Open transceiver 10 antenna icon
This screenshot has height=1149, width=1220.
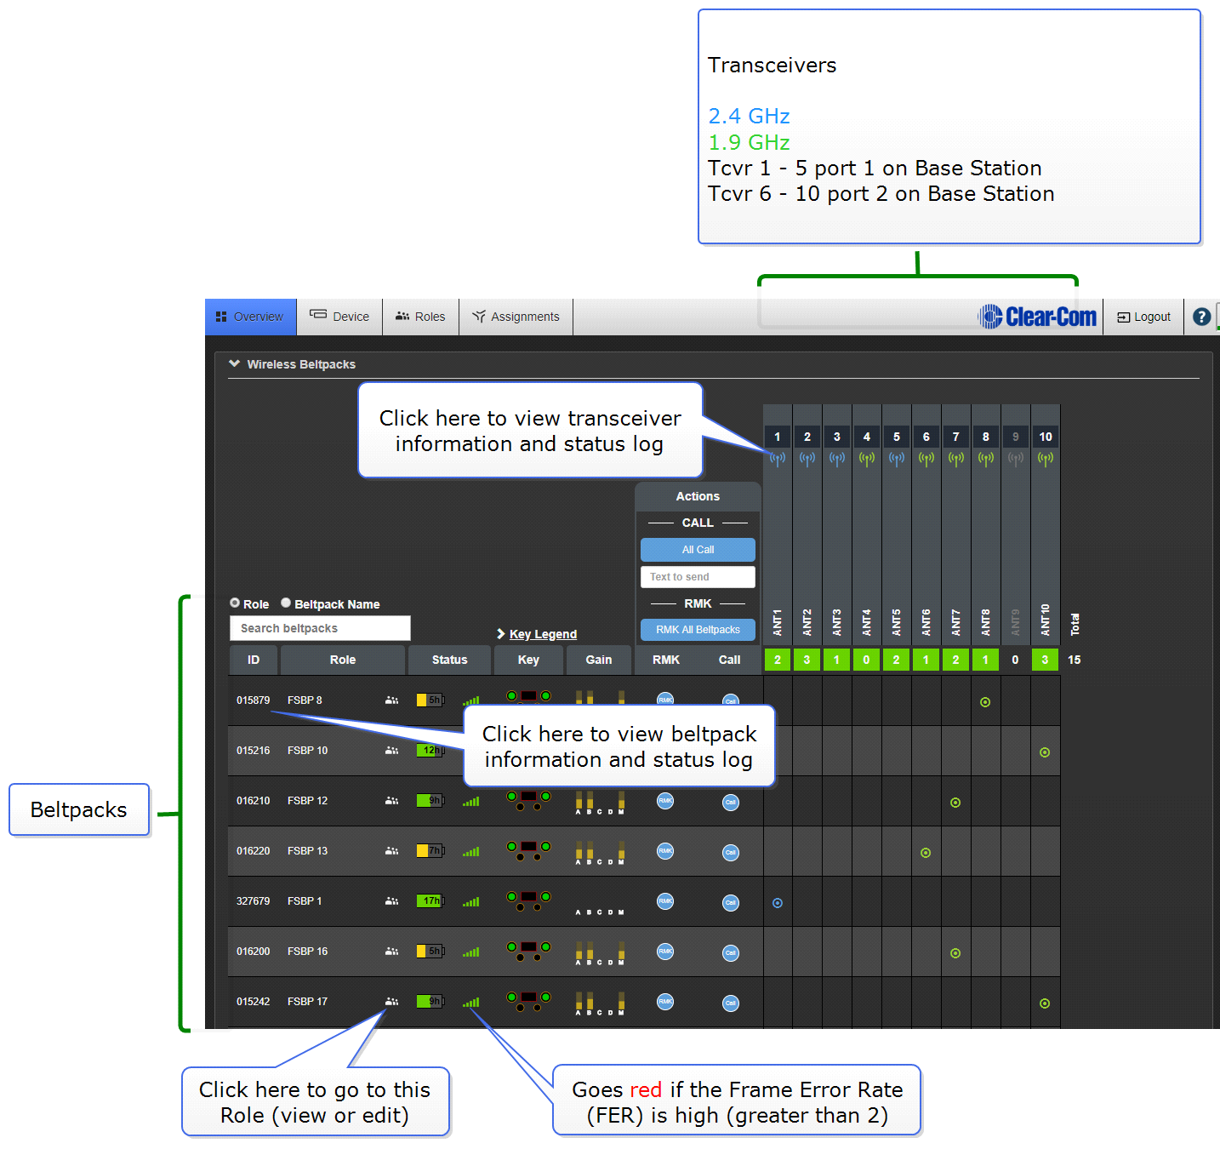tap(1046, 459)
